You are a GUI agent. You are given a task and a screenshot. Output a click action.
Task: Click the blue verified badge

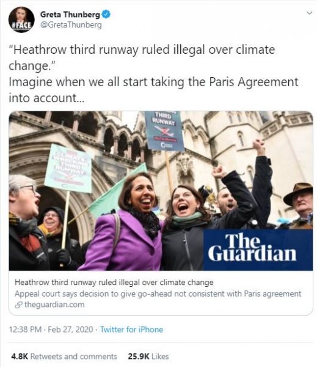[106, 14]
